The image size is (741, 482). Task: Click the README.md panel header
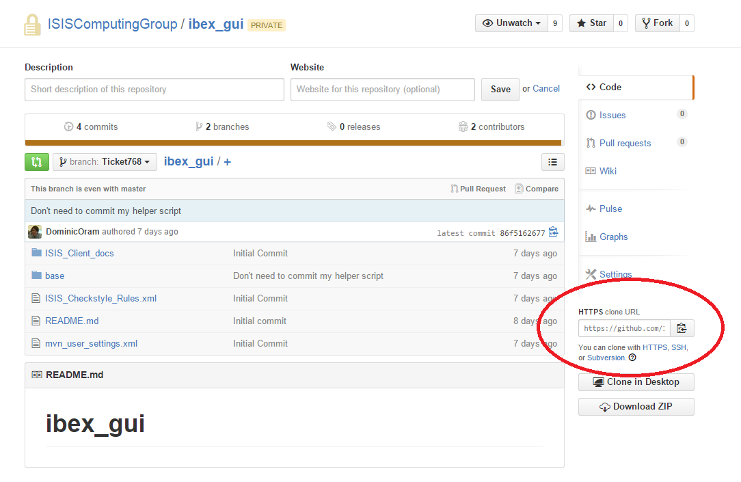[295, 375]
